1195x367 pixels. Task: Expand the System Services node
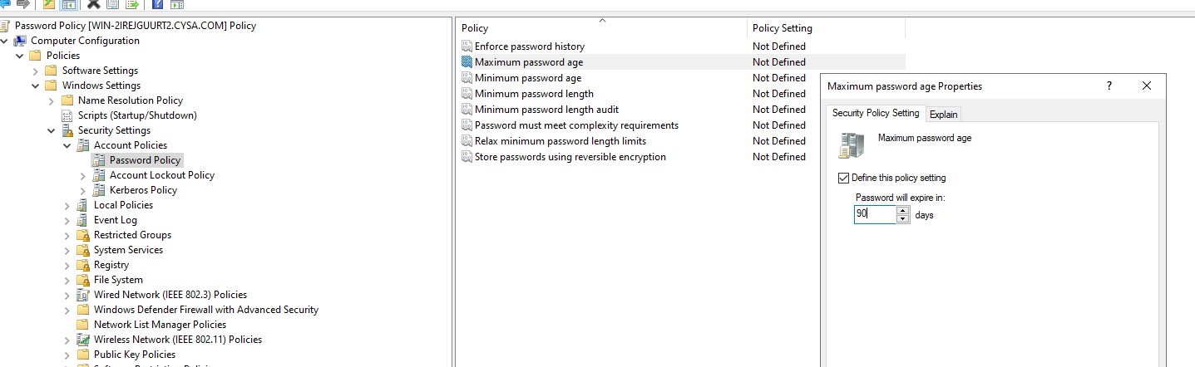click(67, 250)
